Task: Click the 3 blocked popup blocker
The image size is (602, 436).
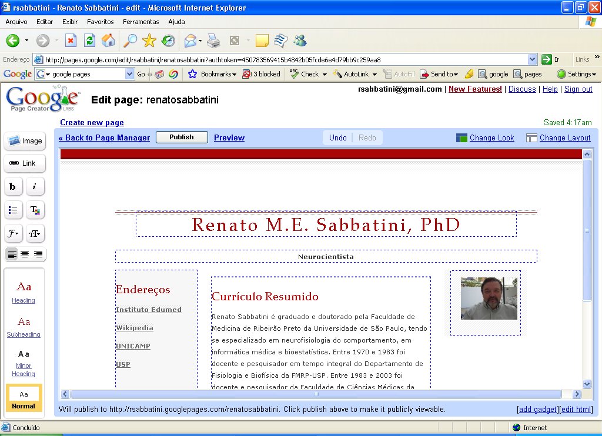Action: (x=262, y=73)
